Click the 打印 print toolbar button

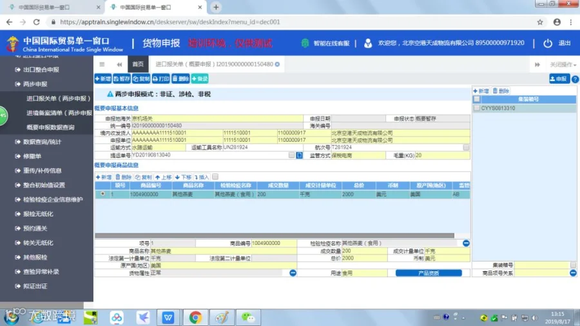[x=161, y=79]
